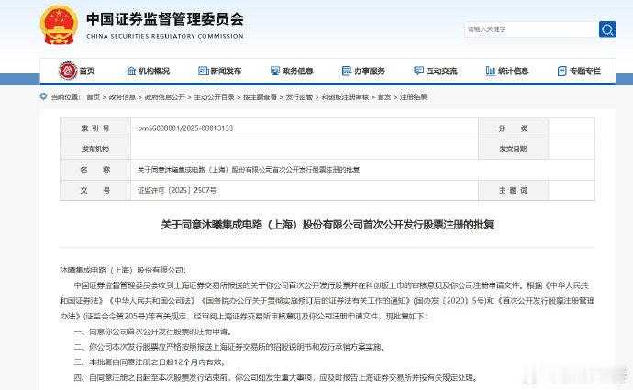633x390 pixels.
Task: Open 首发 breadcrumb link
Action: tap(384, 97)
